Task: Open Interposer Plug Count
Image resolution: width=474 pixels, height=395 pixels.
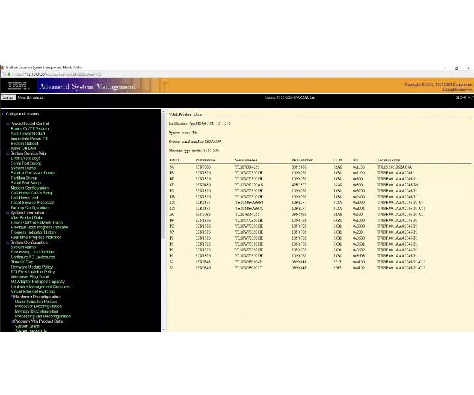Action: coord(30,277)
